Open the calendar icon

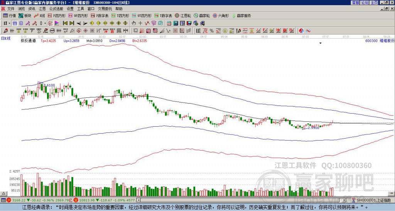pos(169,23)
